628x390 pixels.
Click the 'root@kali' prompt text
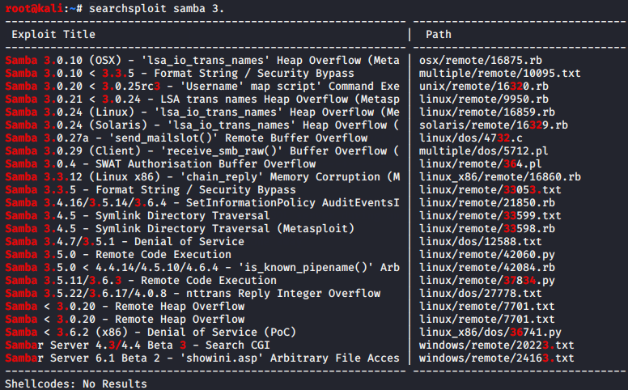pyautogui.click(x=34, y=8)
